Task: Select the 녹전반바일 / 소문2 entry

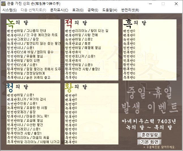Action: 79,39
